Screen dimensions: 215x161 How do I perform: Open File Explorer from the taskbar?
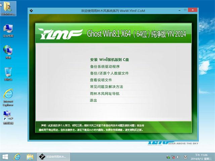[x=30, y=157]
